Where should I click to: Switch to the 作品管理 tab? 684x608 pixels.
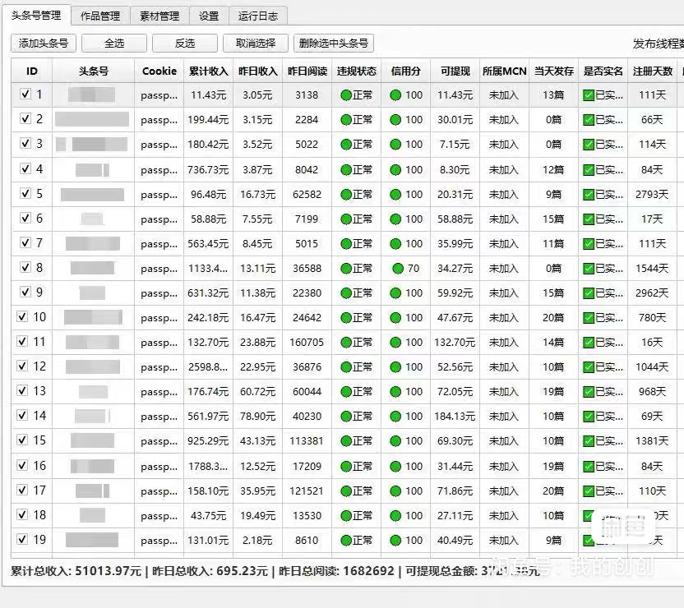(100, 16)
